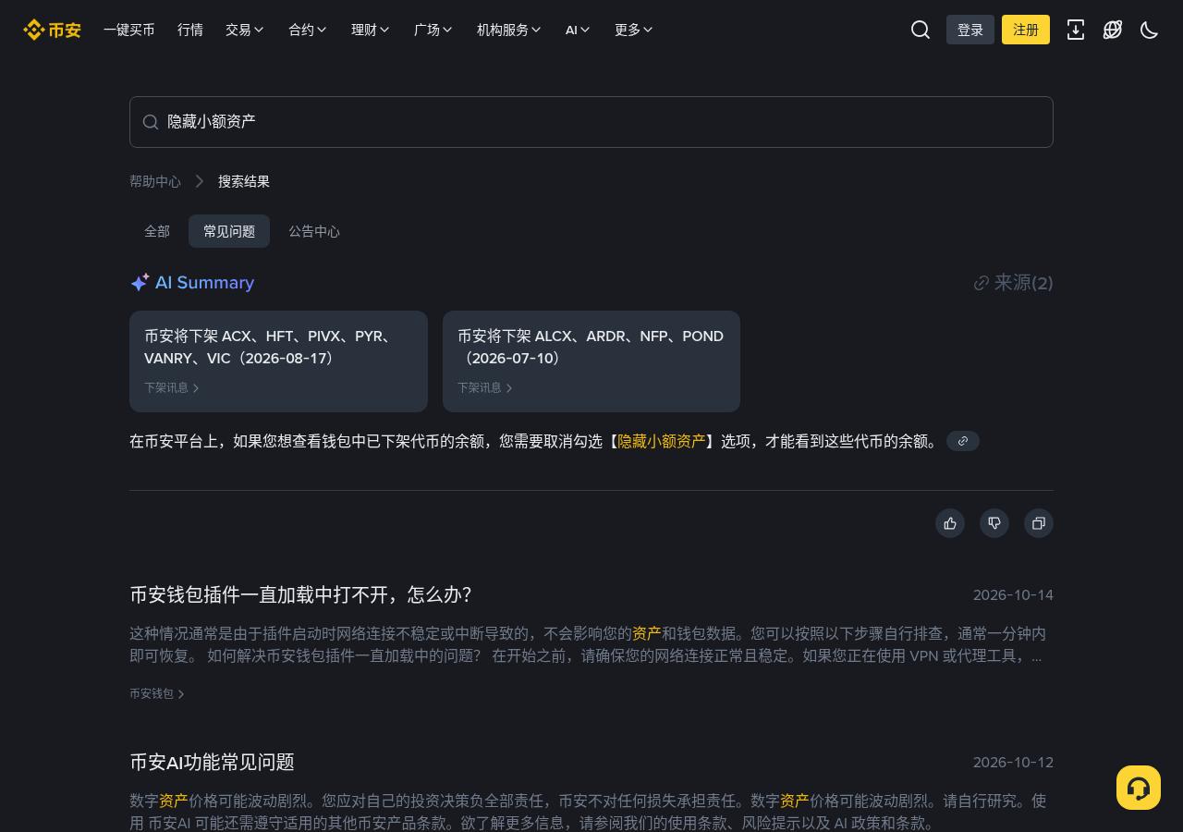Expand the 更多 dropdown menu

point(634,30)
